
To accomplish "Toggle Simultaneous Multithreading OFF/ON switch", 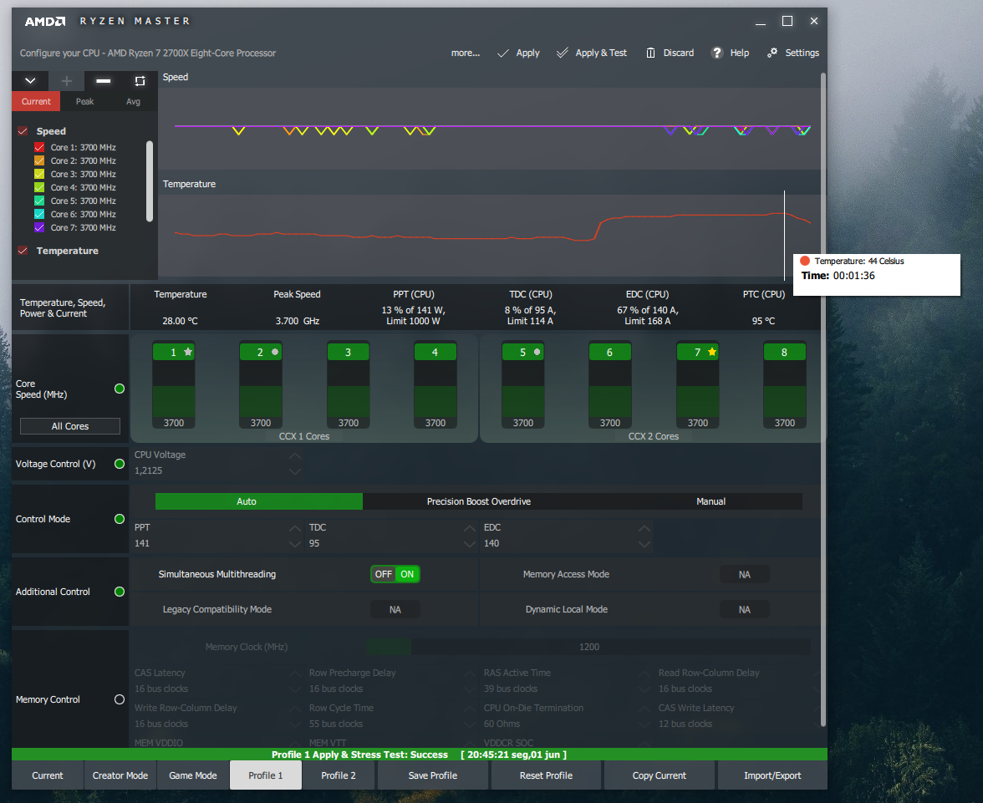I will [x=395, y=574].
